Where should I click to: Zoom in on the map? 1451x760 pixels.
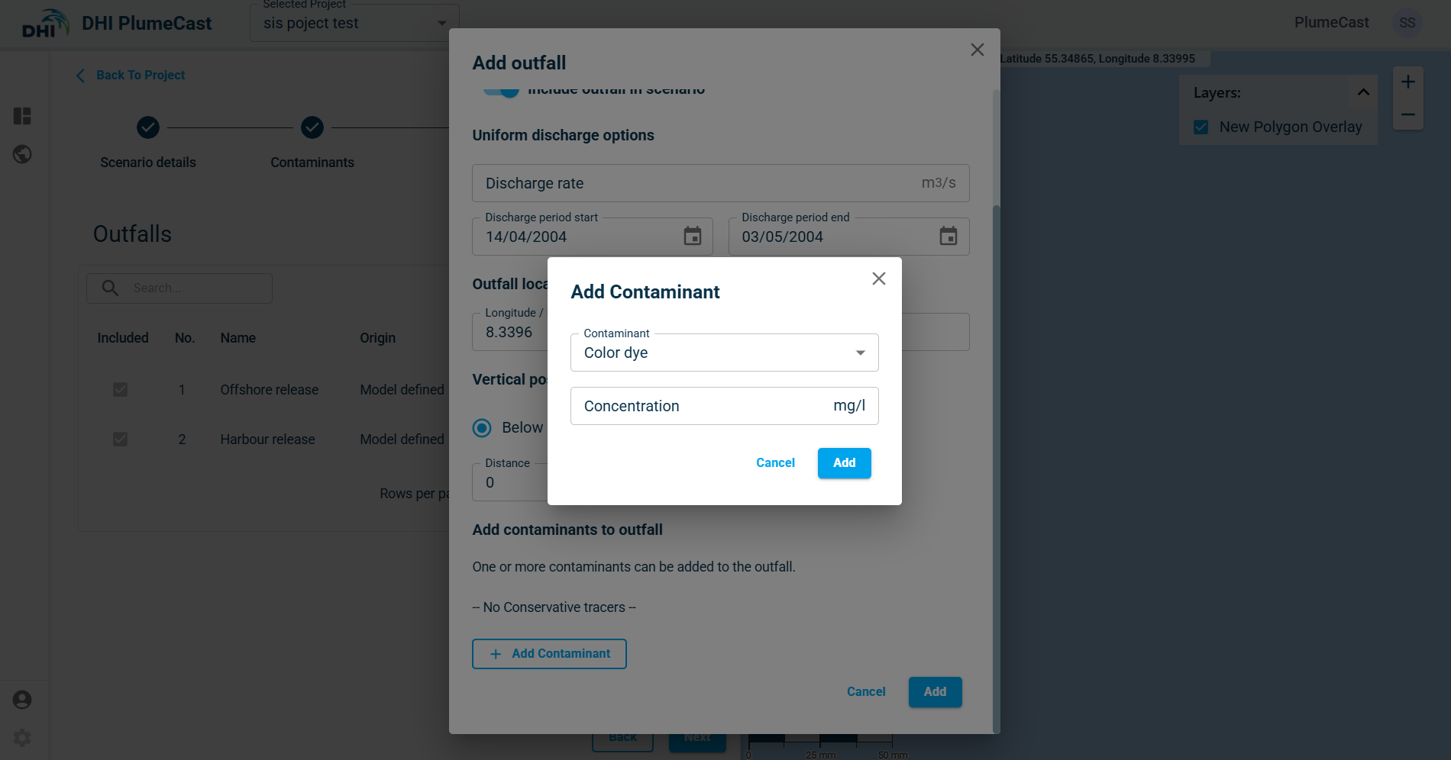pos(1407,82)
